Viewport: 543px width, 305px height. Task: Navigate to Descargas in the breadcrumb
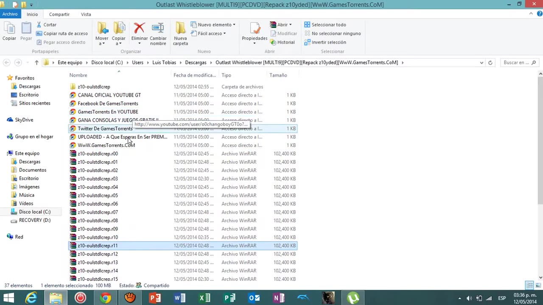[x=196, y=63]
